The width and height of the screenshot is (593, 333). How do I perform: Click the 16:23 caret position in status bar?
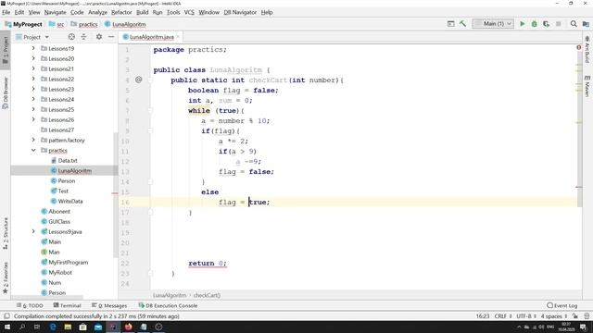click(x=483, y=316)
